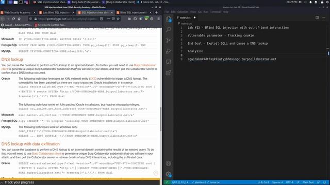Open the Accounts icon in activity bar
The image size is (330, 185).
(169, 163)
